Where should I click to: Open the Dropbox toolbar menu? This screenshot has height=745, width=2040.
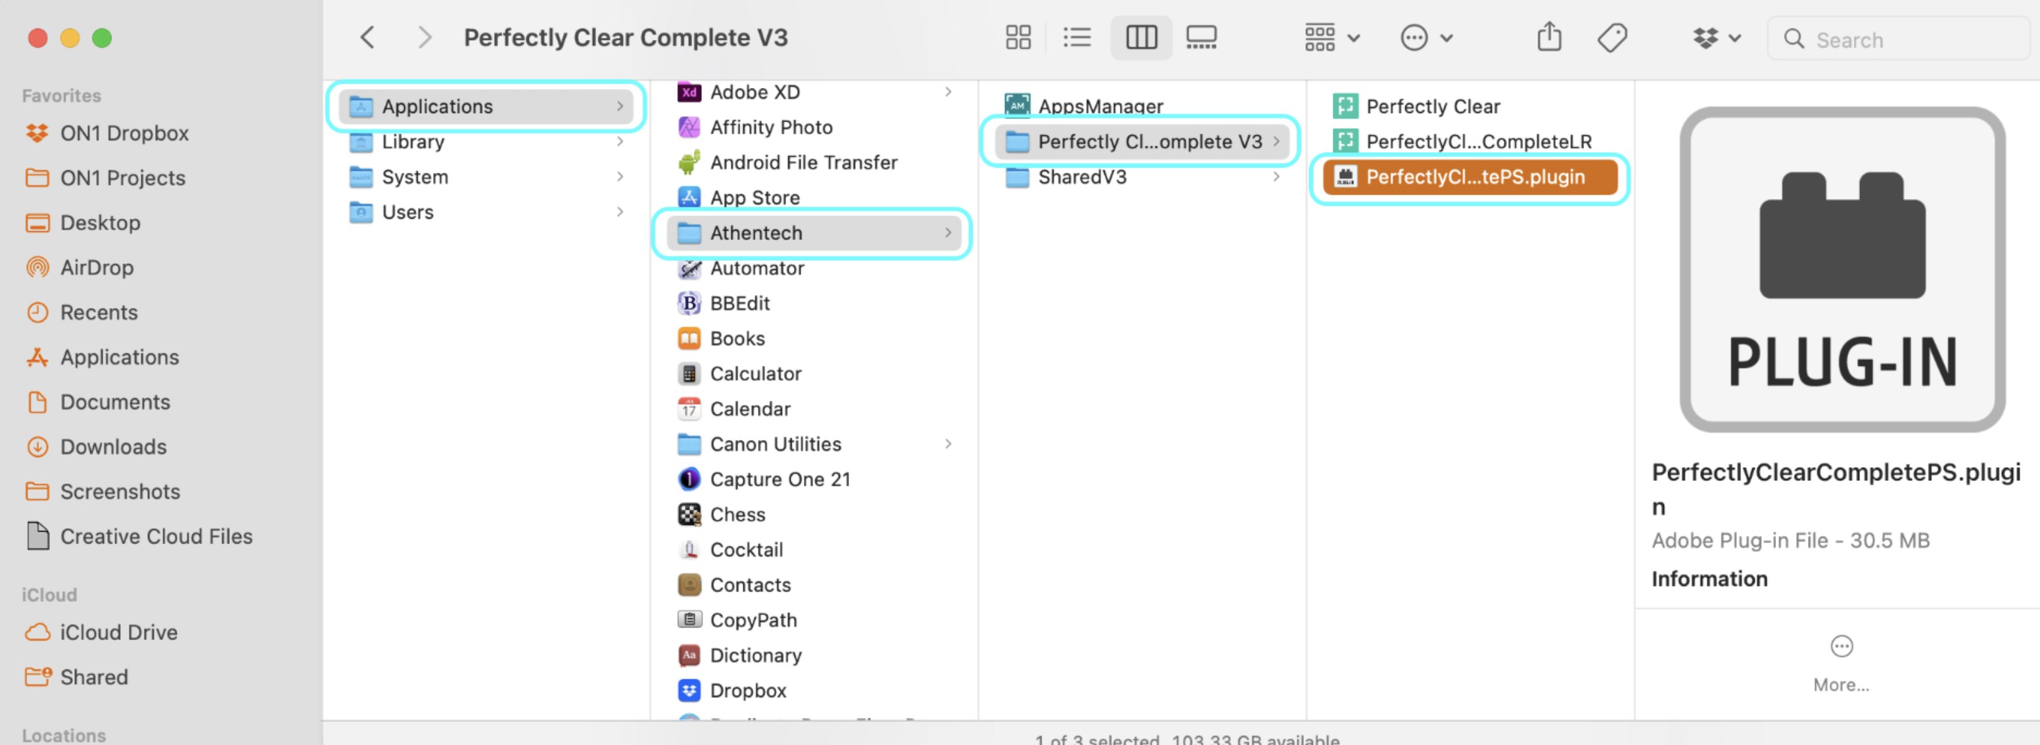(x=1716, y=37)
